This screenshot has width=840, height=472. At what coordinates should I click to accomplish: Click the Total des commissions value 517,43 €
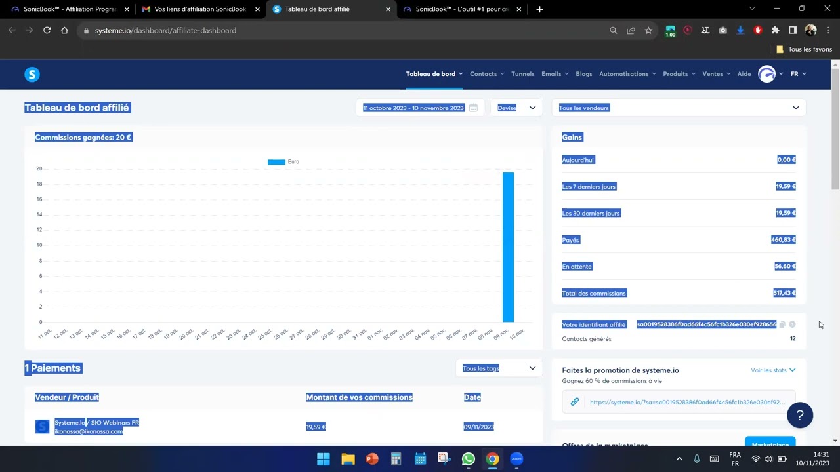(784, 293)
